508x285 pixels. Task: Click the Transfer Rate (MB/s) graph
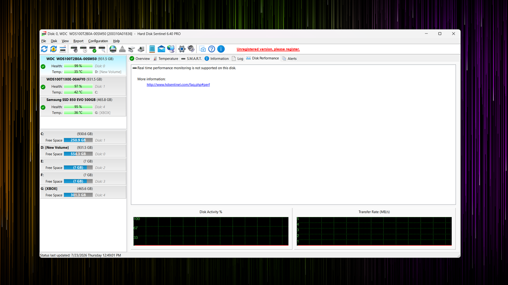(x=374, y=231)
